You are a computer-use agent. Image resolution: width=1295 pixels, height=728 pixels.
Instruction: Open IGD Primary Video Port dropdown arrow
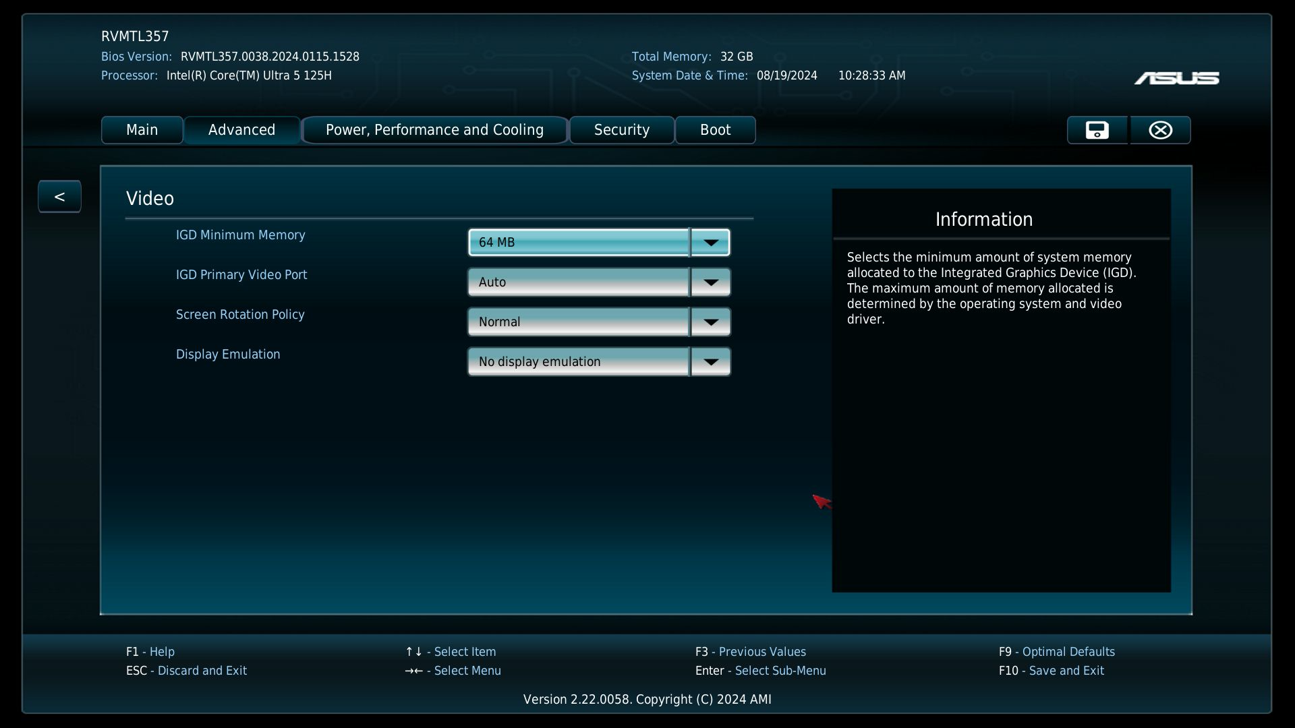pyautogui.click(x=710, y=282)
